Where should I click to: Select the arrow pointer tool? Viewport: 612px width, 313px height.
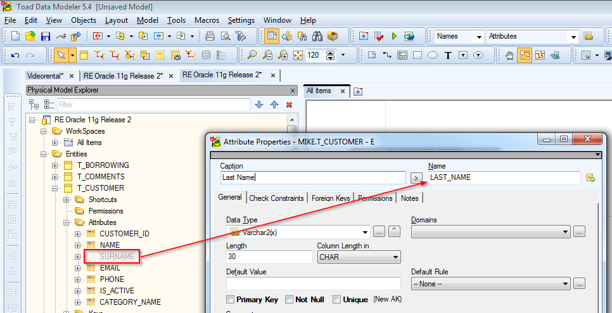[x=61, y=55]
